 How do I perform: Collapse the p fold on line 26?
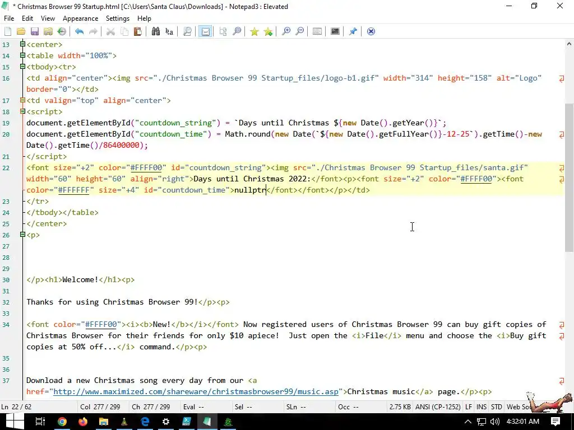(22, 235)
